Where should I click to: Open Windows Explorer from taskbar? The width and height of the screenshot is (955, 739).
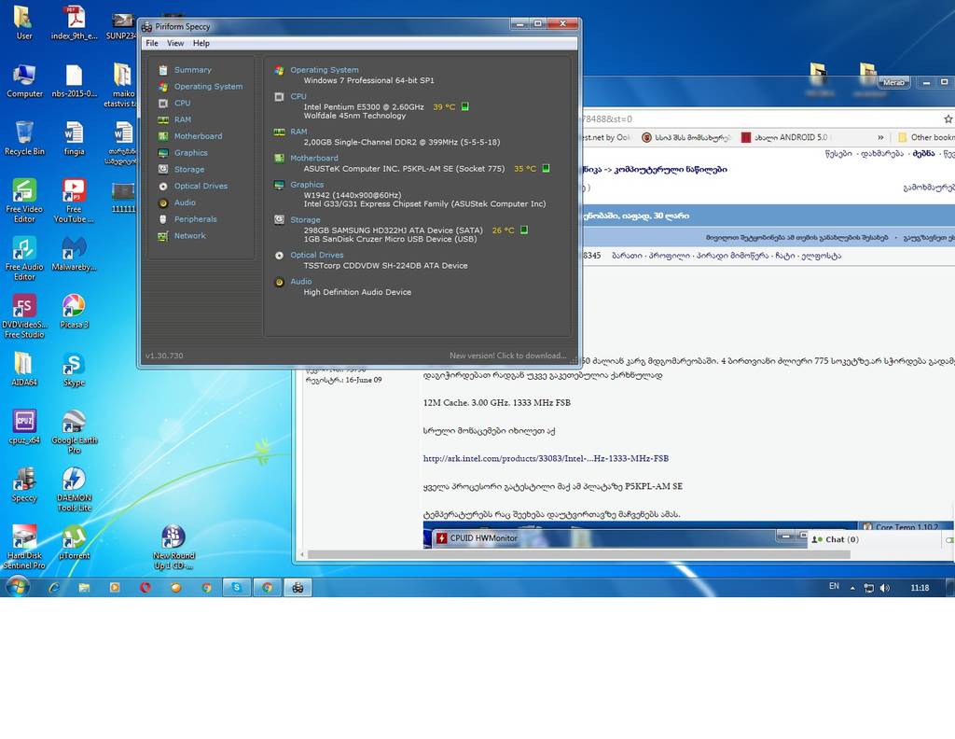click(x=84, y=587)
